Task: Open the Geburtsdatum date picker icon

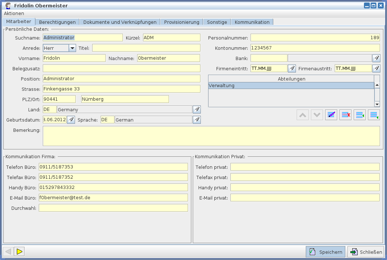Action: click(x=71, y=120)
